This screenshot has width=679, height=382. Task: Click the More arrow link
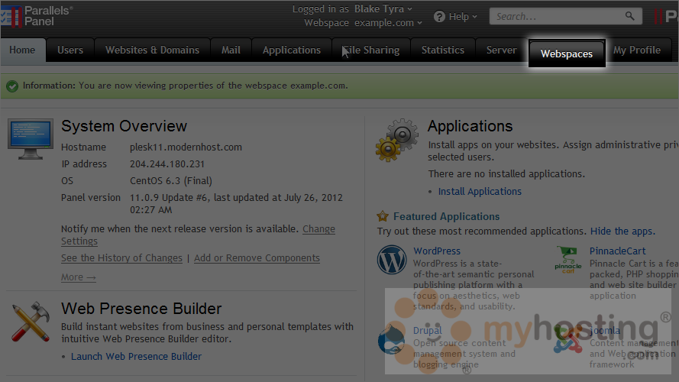(79, 277)
